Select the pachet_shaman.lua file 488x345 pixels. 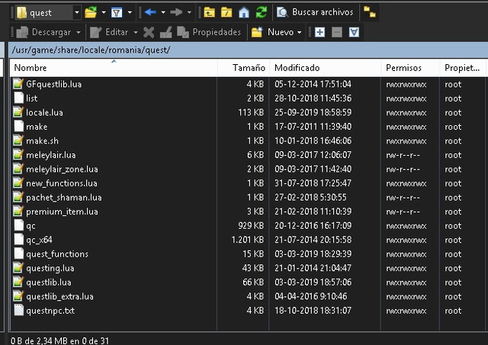[64, 198]
